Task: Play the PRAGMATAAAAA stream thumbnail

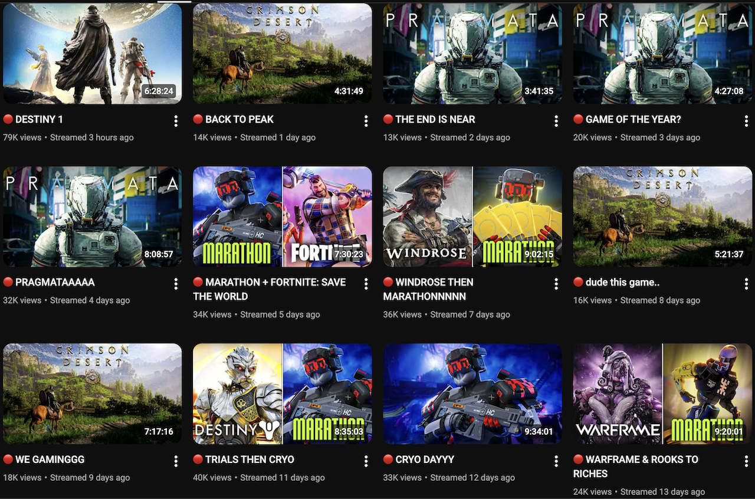Action: (x=93, y=216)
